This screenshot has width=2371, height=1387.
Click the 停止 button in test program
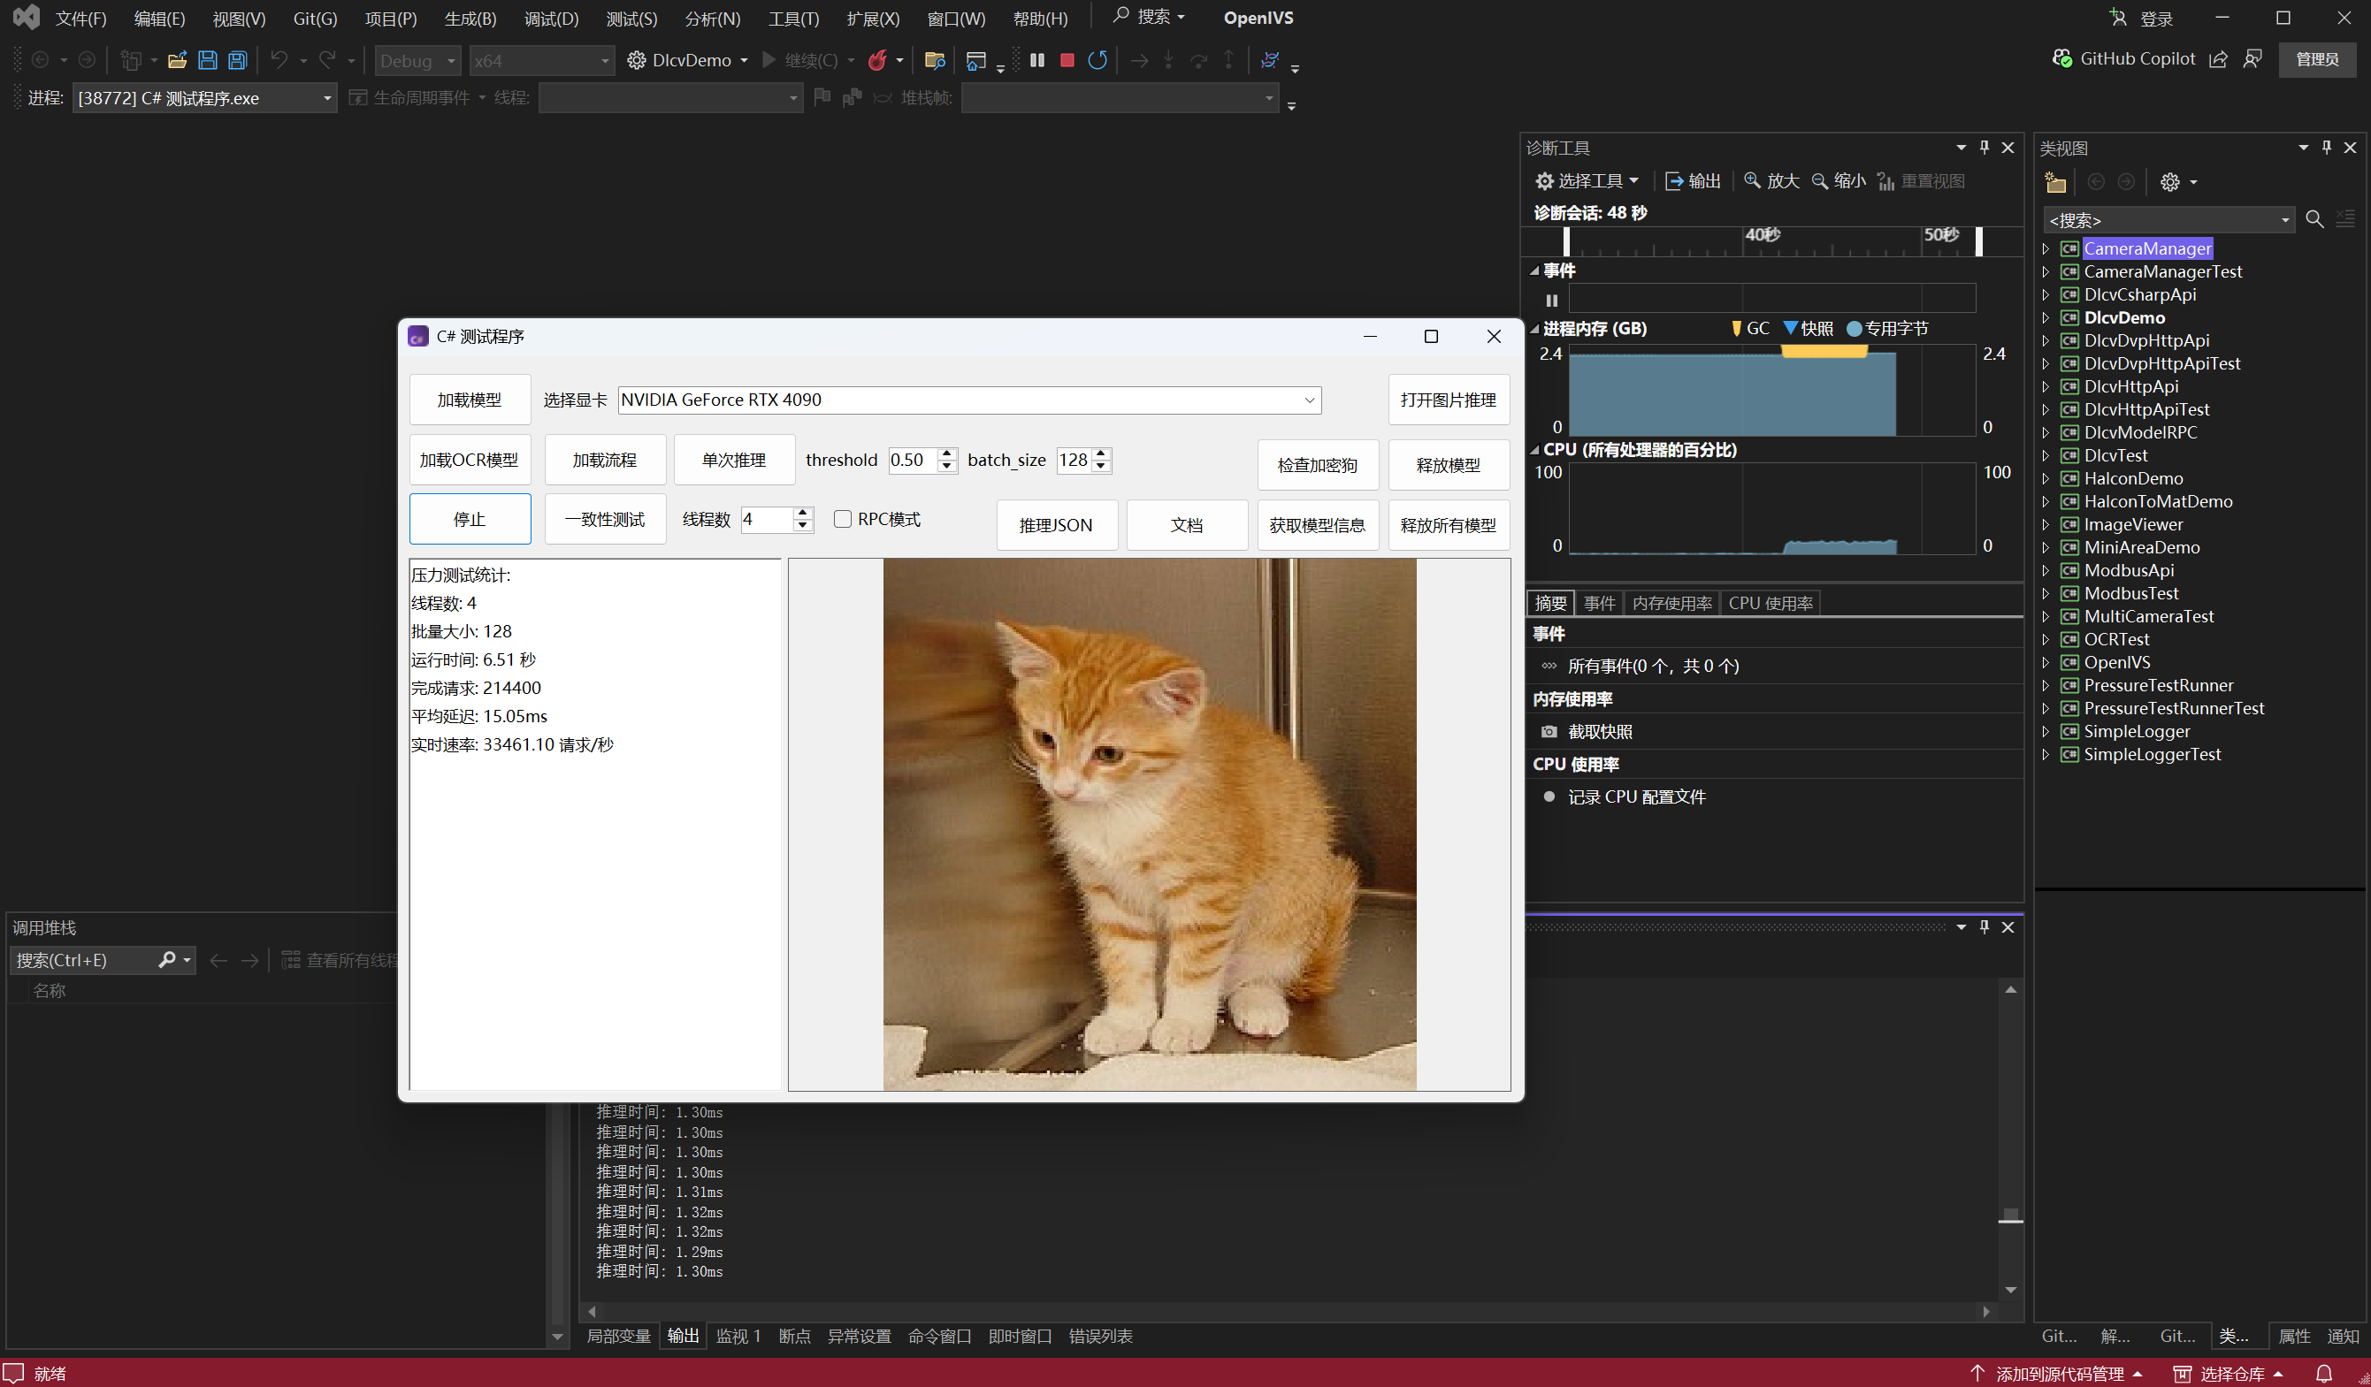tap(470, 519)
